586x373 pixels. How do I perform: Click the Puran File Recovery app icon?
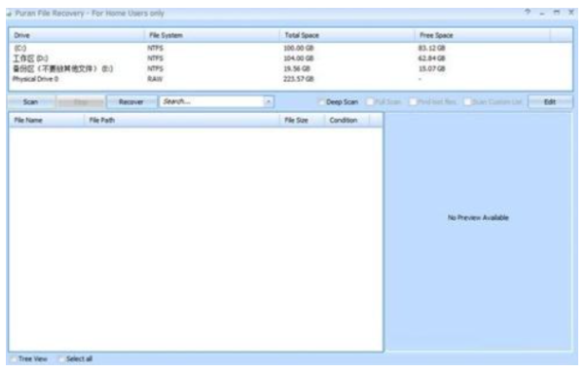tap(9, 14)
